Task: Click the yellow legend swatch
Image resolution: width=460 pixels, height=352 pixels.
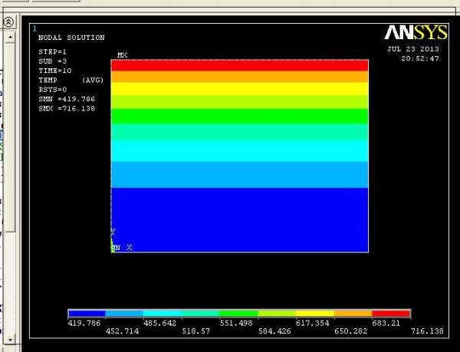Action: coord(315,314)
